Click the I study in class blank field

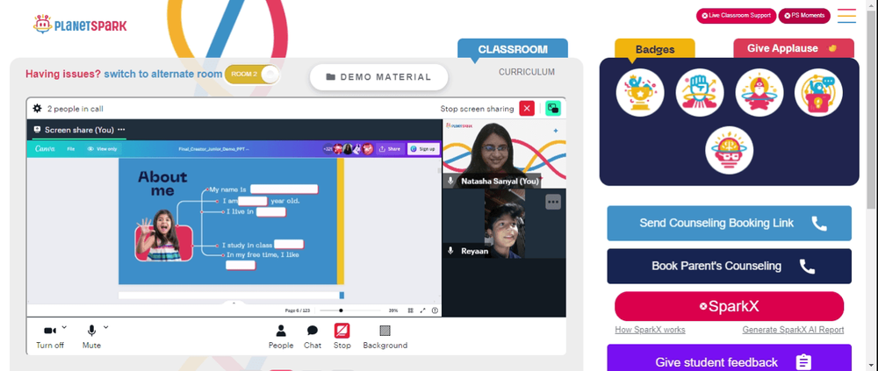[x=289, y=245]
